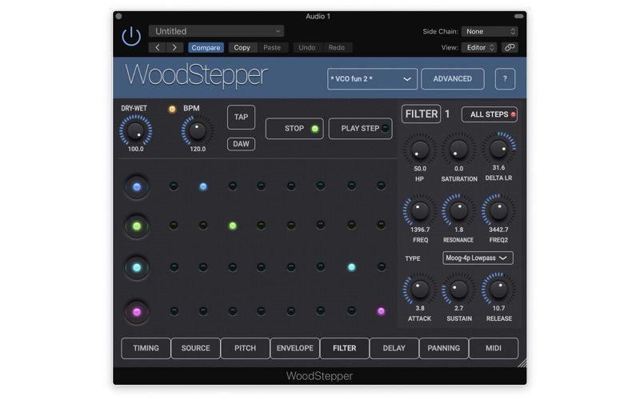This screenshot has height=400, width=640.
Task: Toggle lit magenta step in fourth row
Action: 381,311
